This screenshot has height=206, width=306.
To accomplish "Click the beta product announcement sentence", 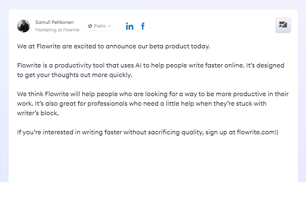I will click(113, 46).
